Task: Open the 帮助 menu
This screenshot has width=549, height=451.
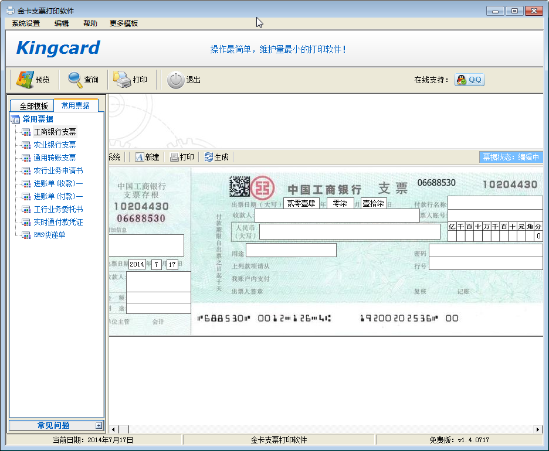Action: click(90, 23)
